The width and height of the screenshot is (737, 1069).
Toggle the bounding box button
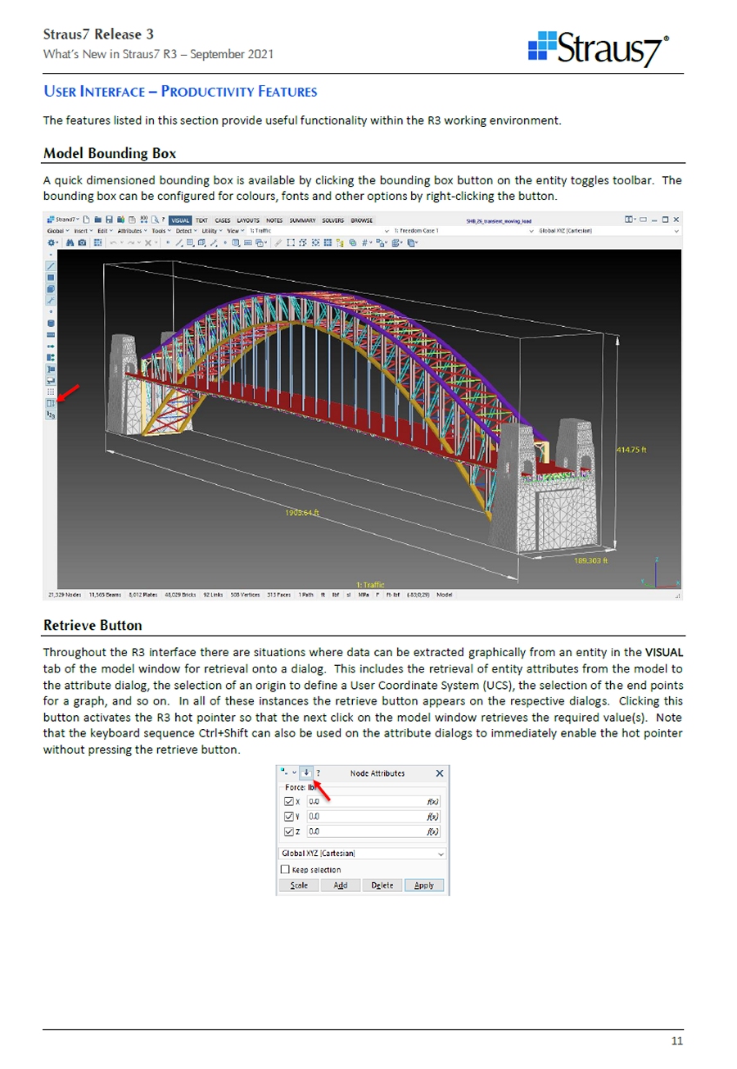coord(50,403)
